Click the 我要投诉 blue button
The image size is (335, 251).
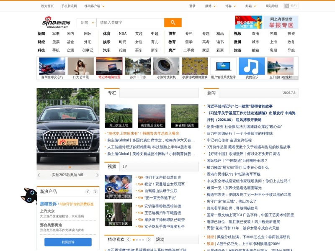[x=68, y=242]
